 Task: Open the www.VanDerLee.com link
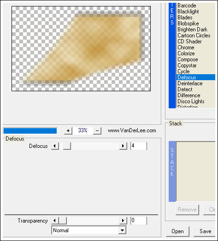click(132, 130)
